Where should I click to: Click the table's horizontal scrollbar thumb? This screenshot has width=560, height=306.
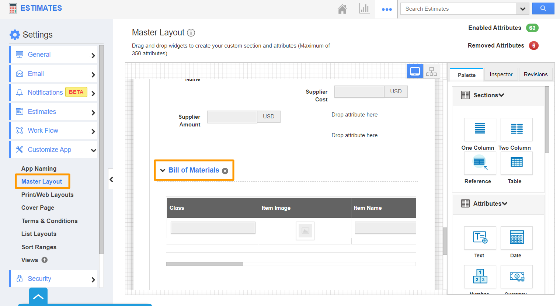(x=204, y=264)
